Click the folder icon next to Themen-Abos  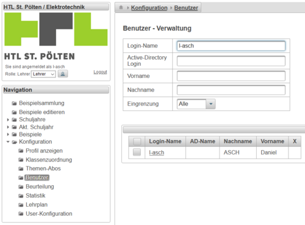[x=21, y=169]
